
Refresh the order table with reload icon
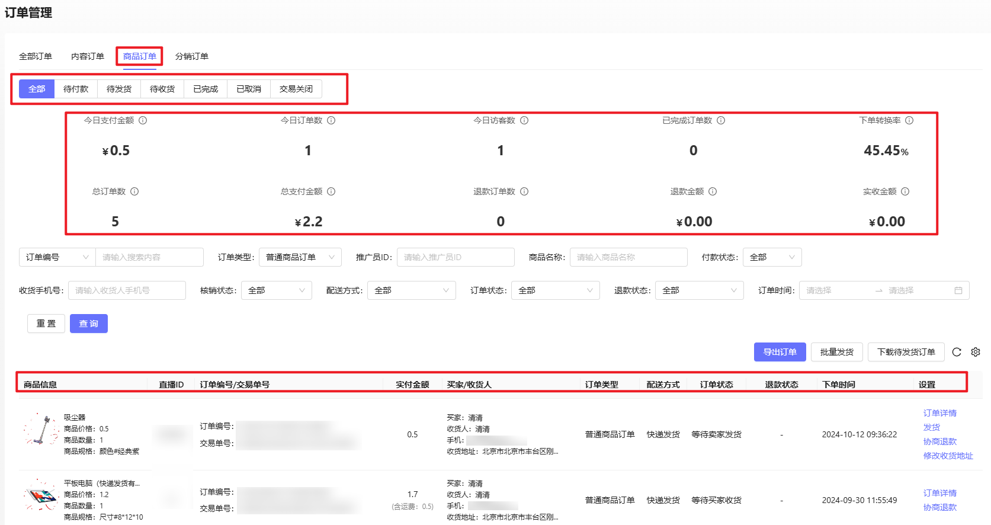click(957, 352)
